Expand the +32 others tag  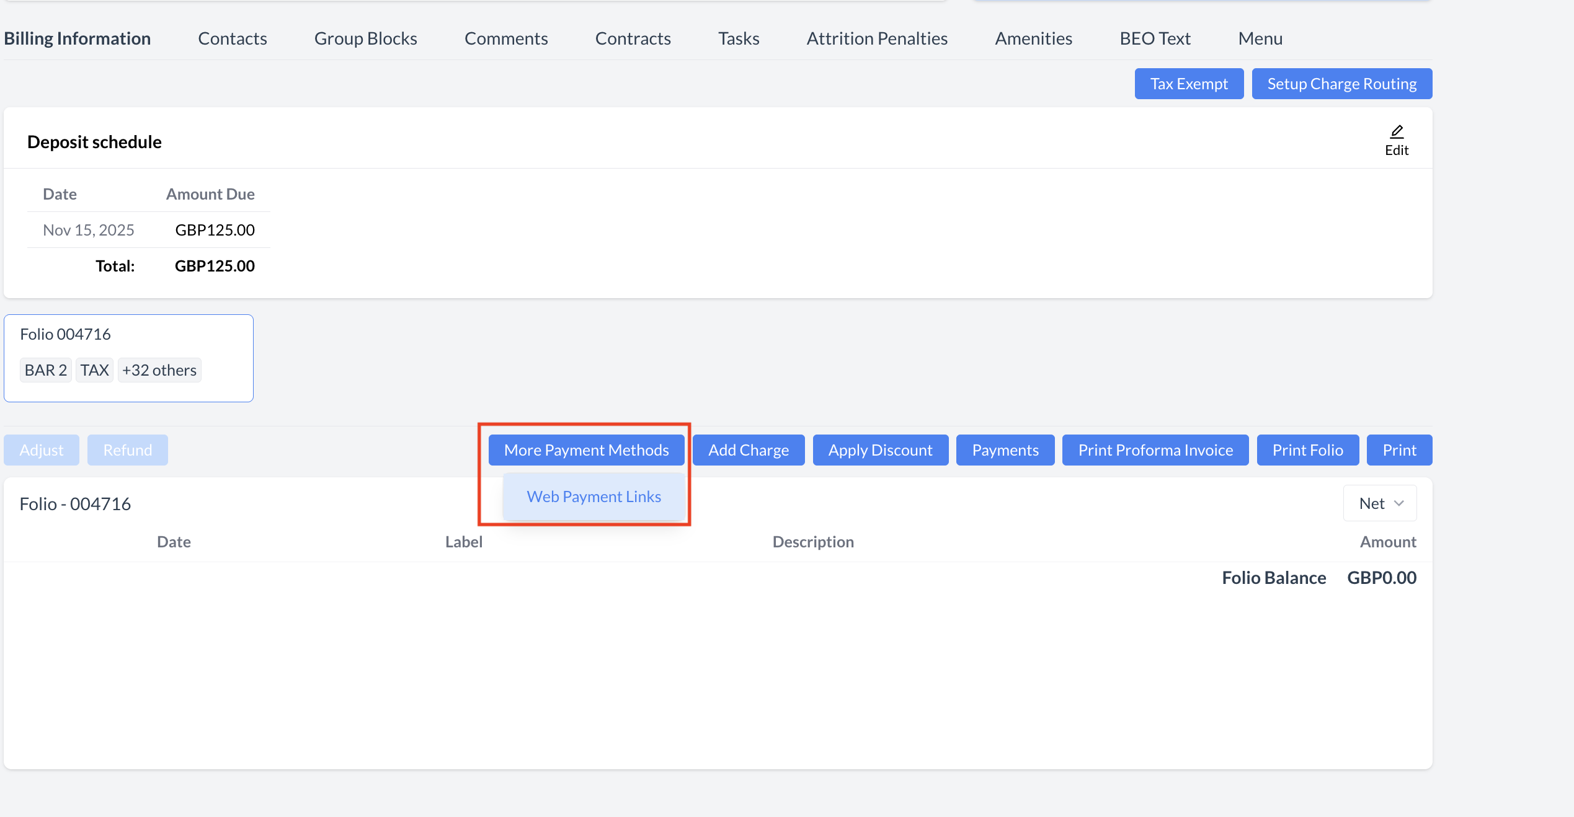(x=159, y=370)
